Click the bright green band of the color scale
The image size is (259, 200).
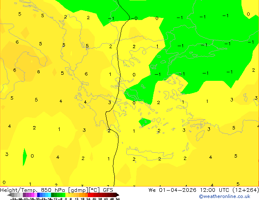pyautogui.click(x=64, y=195)
